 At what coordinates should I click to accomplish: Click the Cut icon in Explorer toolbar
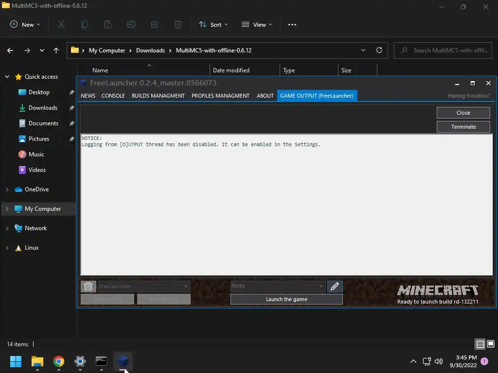(x=61, y=24)
